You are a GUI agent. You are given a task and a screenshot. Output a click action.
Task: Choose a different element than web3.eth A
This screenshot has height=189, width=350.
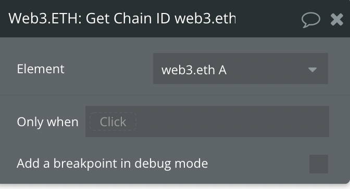(x=241, y=69)
